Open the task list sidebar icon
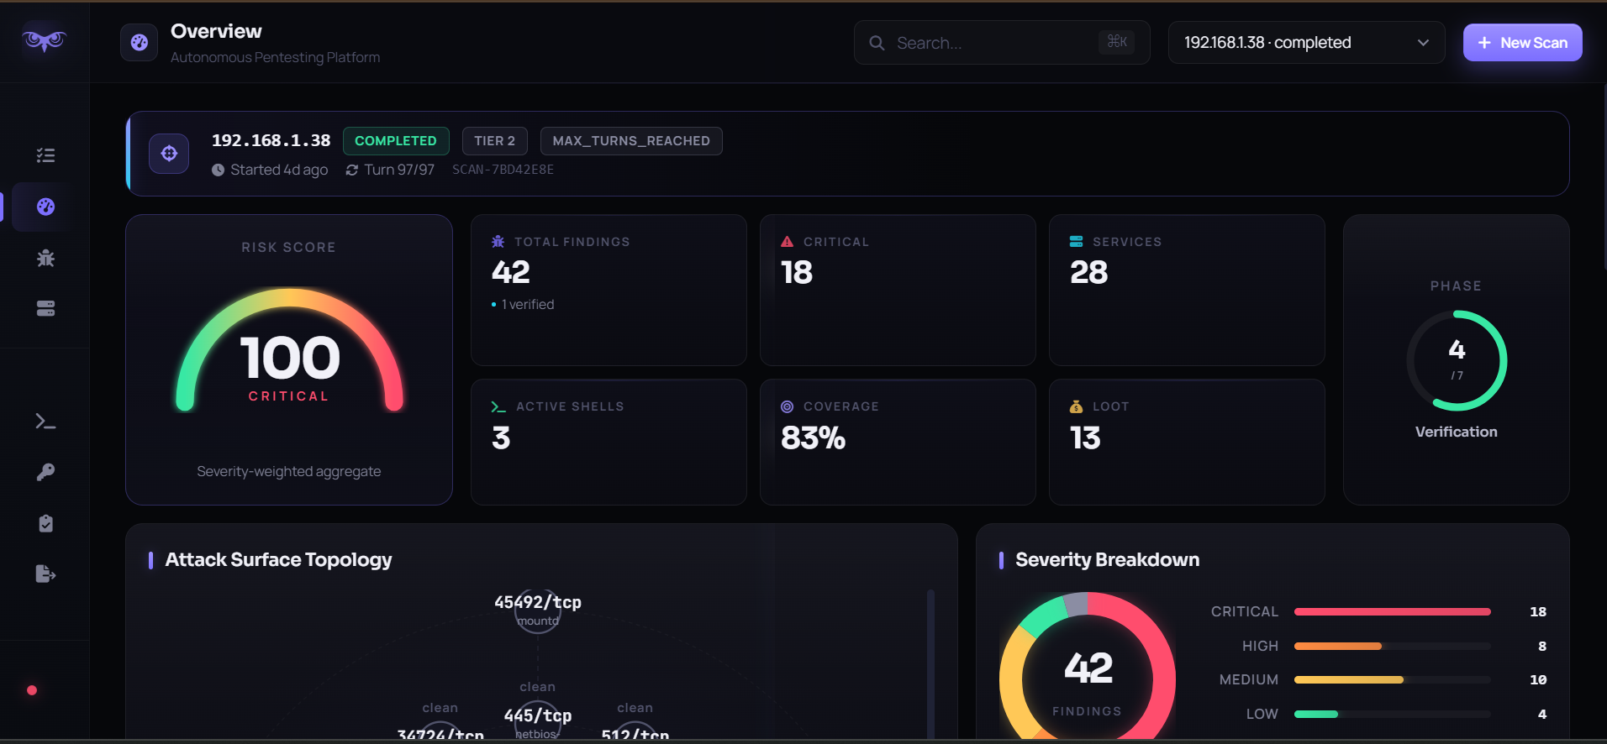This screenshot has height=744, width=1607. [x=45, y=155]
